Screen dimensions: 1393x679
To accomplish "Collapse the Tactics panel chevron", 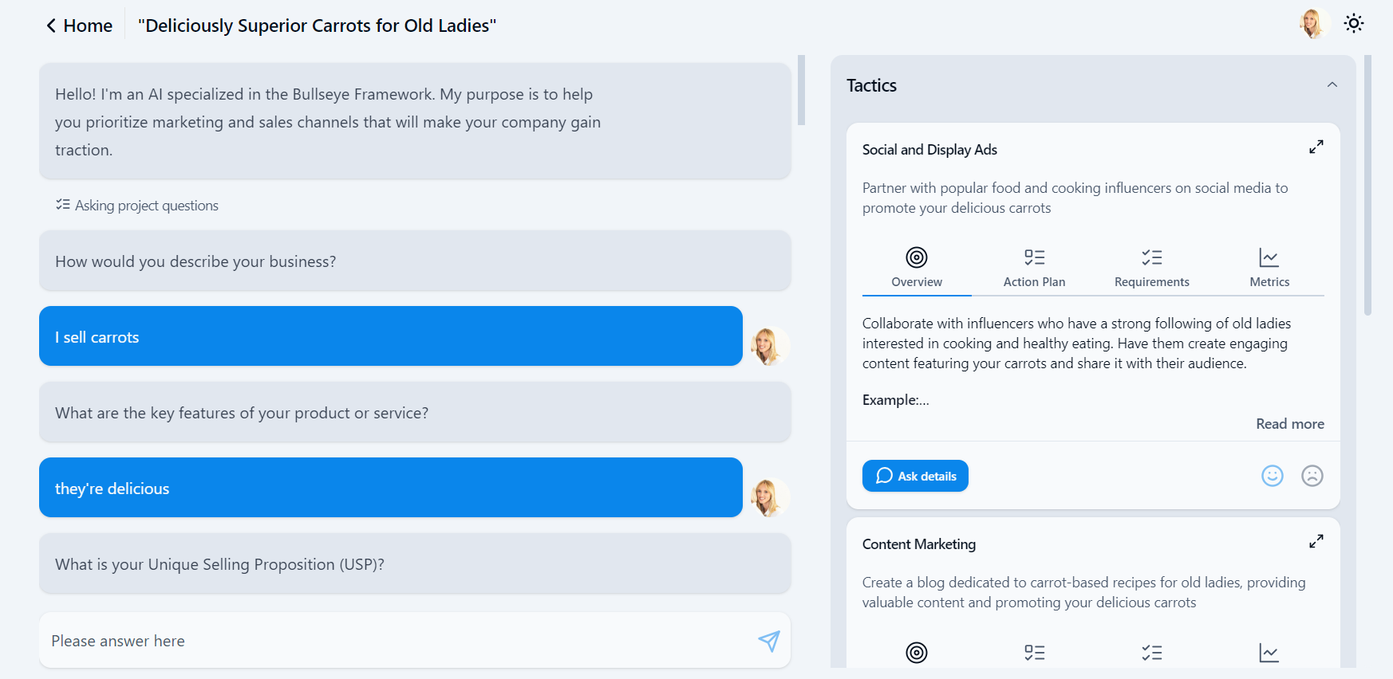I will coord(1332,85).
